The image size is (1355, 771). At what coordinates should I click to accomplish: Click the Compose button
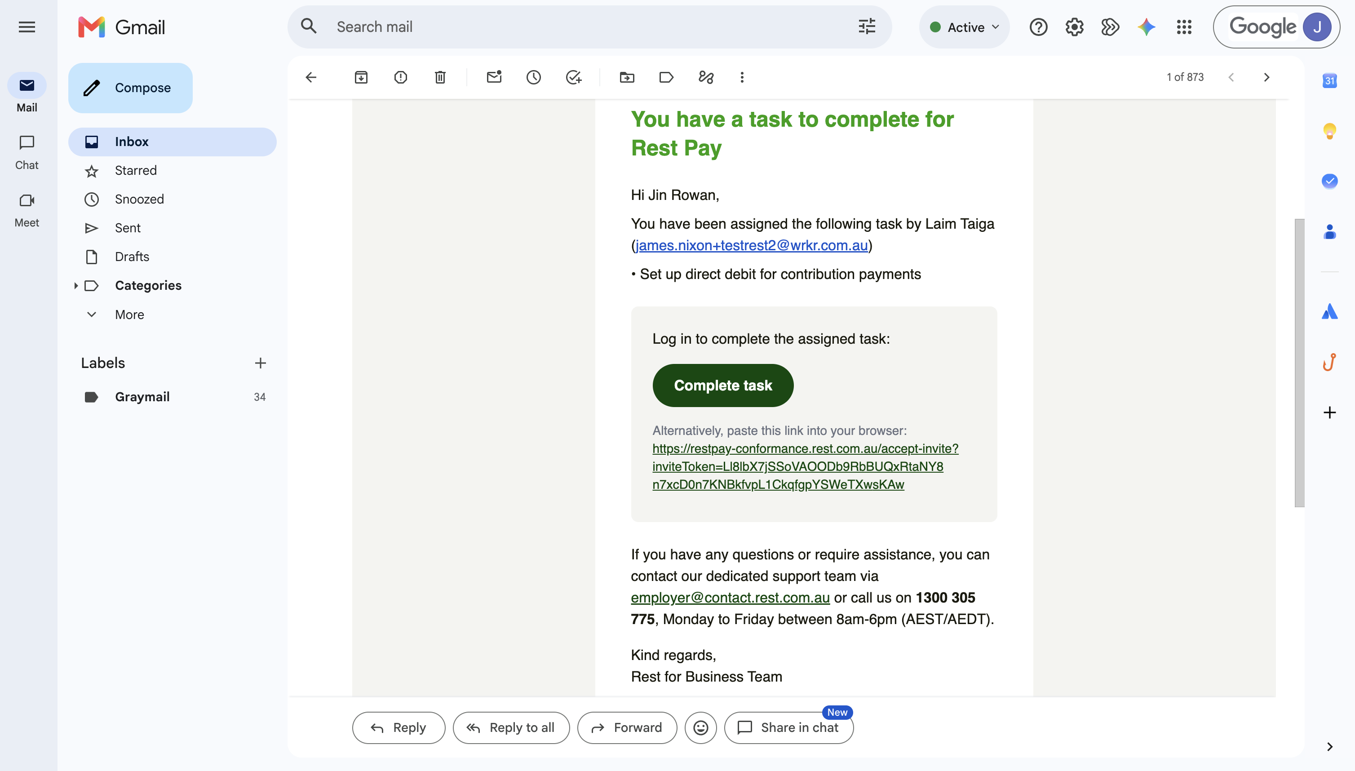pyautogui.click(x=130, y=88)
